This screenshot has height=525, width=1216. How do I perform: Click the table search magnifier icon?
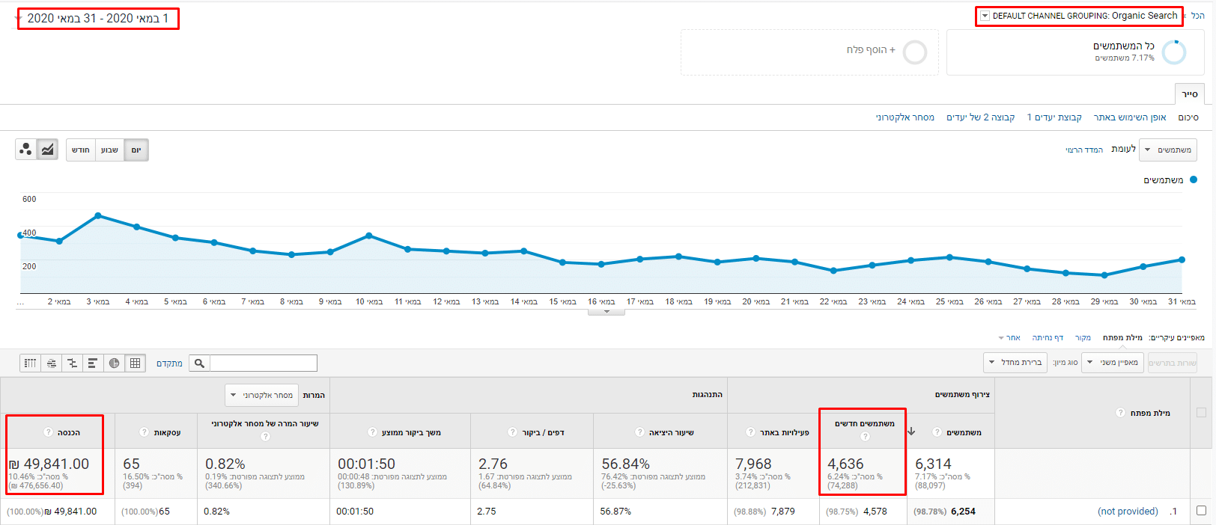tap(199, 363)
